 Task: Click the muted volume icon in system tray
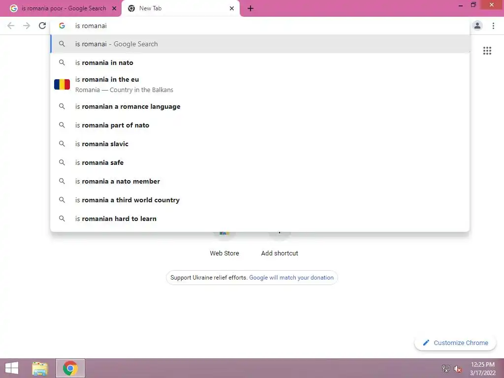point(458,369)
